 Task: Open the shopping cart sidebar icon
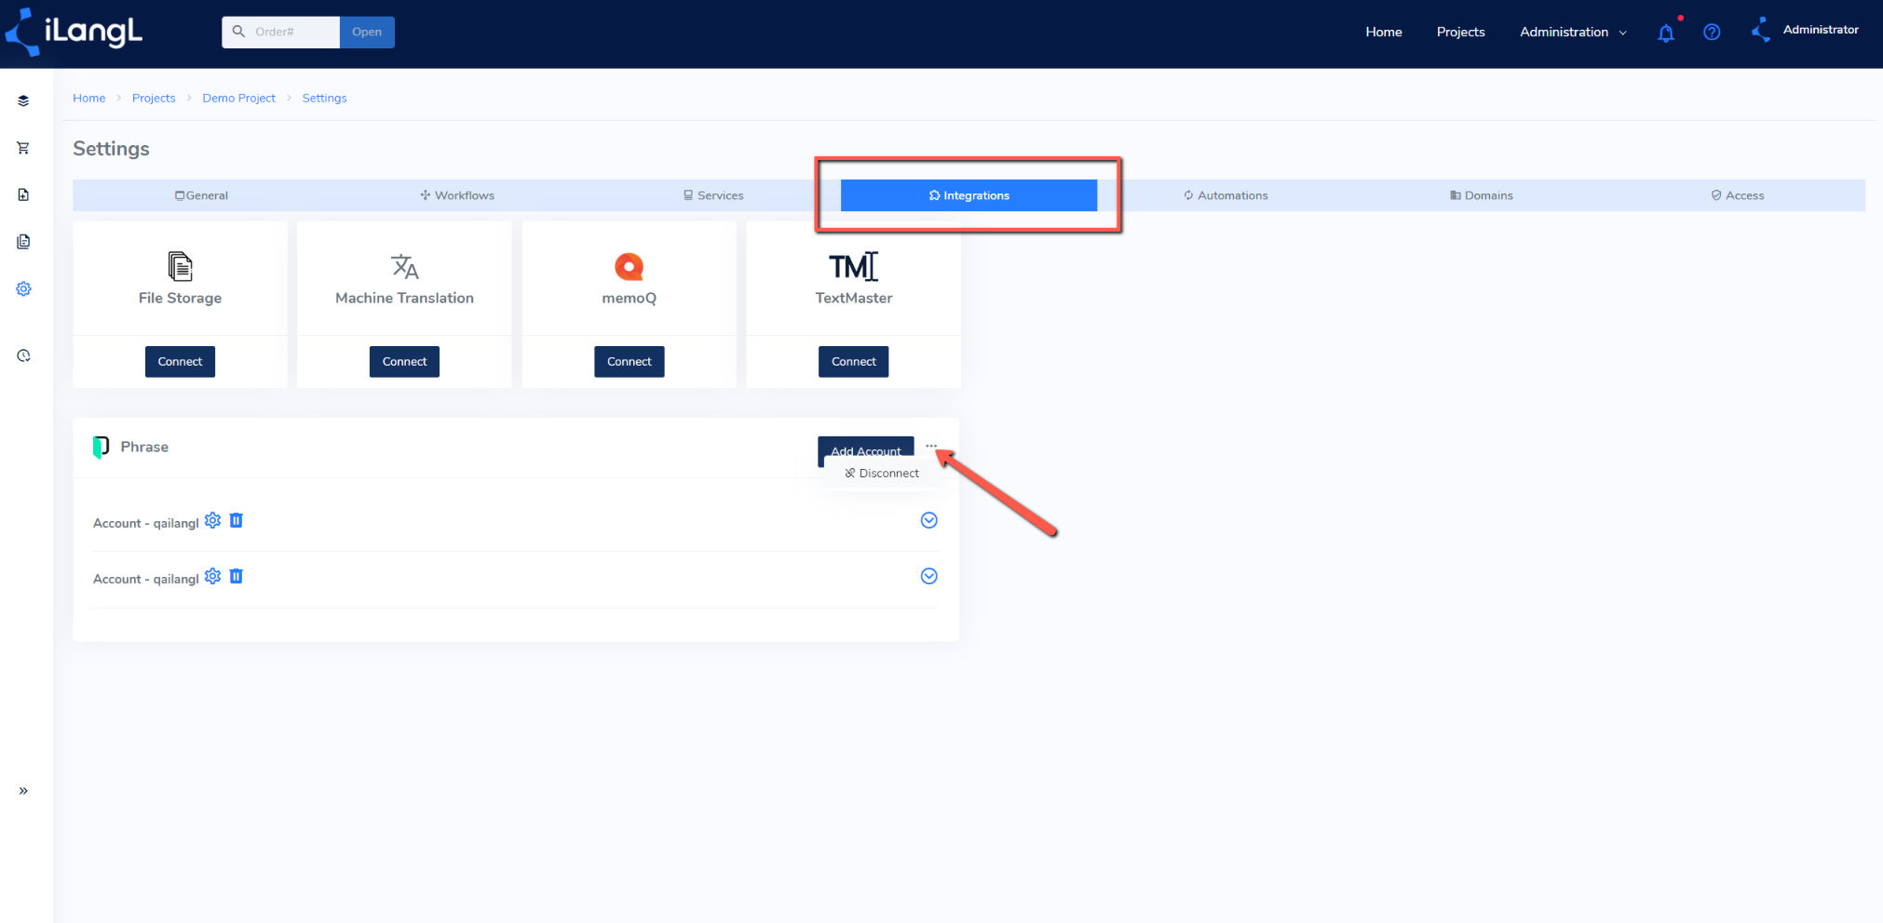coord(23,148)
